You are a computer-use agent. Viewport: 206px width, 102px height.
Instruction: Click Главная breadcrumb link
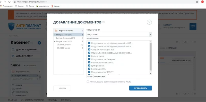pos(13,36)
